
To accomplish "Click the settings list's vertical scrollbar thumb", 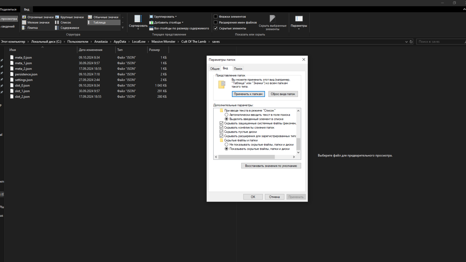I will click(x=298, y=144).
